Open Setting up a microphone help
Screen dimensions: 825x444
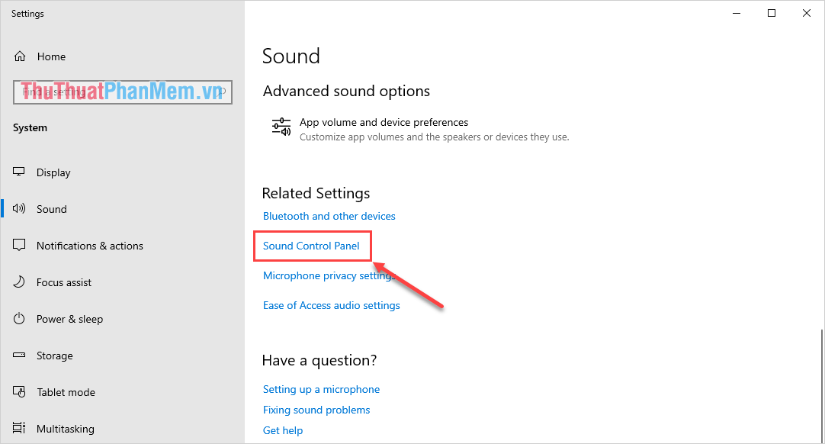321,389
